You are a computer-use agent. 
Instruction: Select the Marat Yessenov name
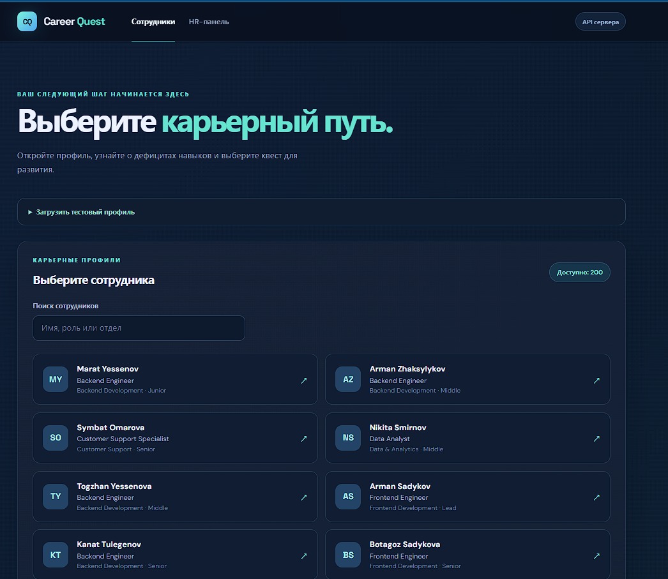pyautogui.click(x=107, y=369)
